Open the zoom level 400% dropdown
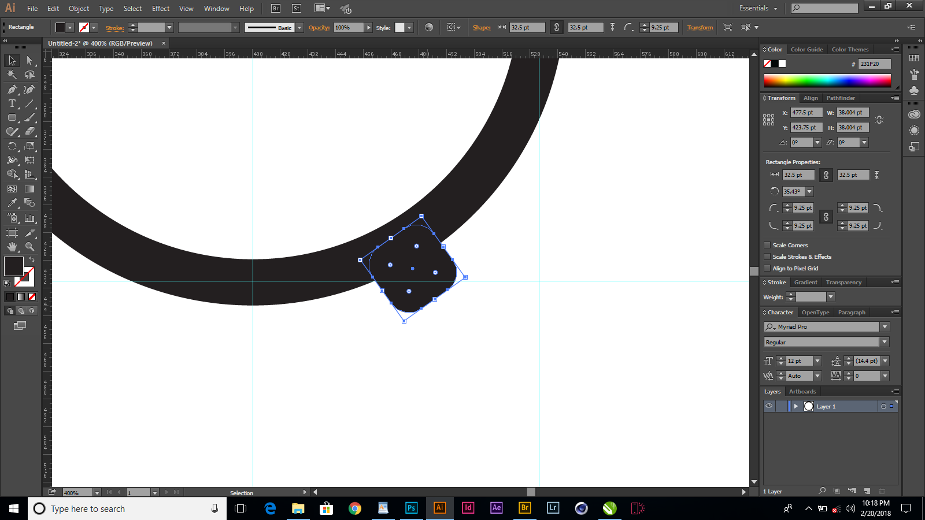 [97, 493]
